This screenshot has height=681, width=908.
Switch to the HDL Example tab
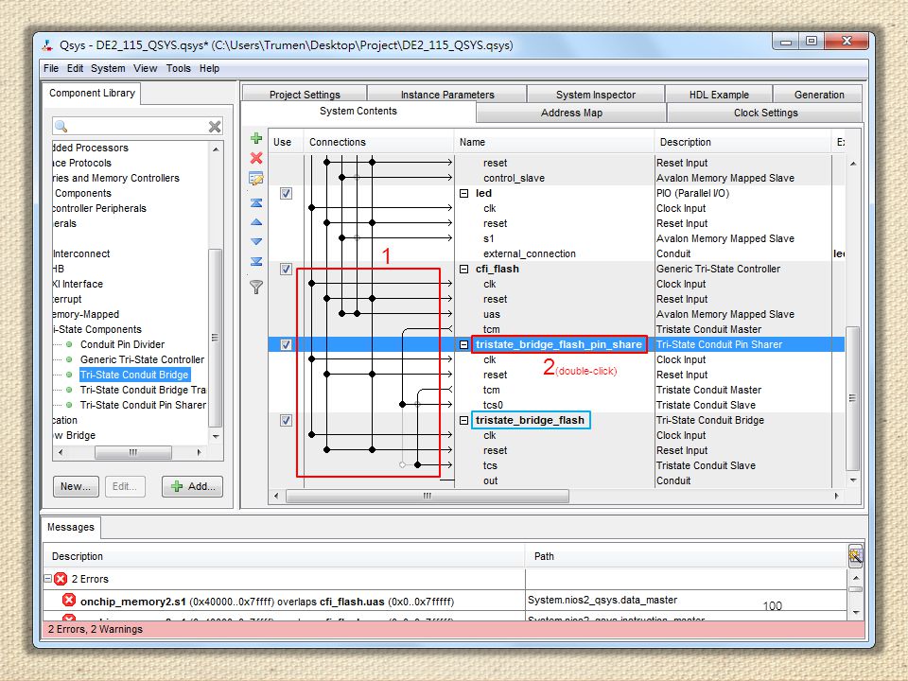coord(719,94)
